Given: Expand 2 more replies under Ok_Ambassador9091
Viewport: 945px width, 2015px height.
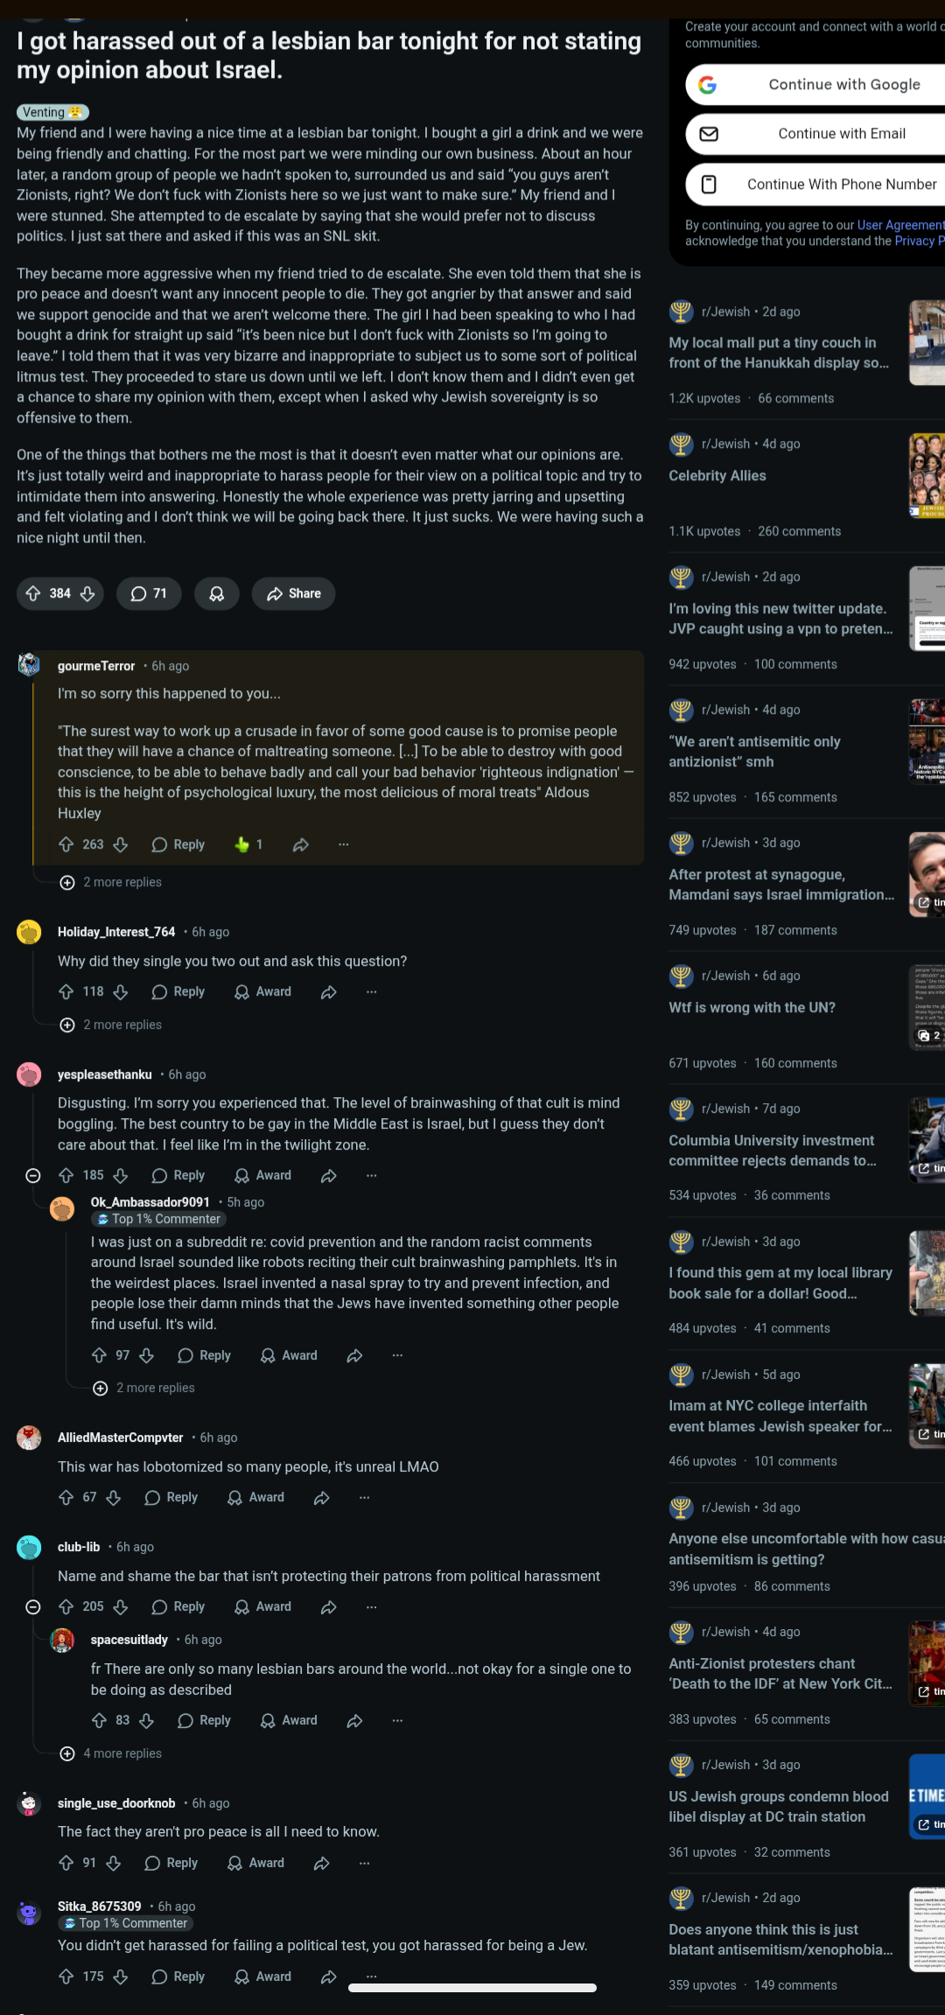Looking at the screenshot, I should tap(144, 1388).
